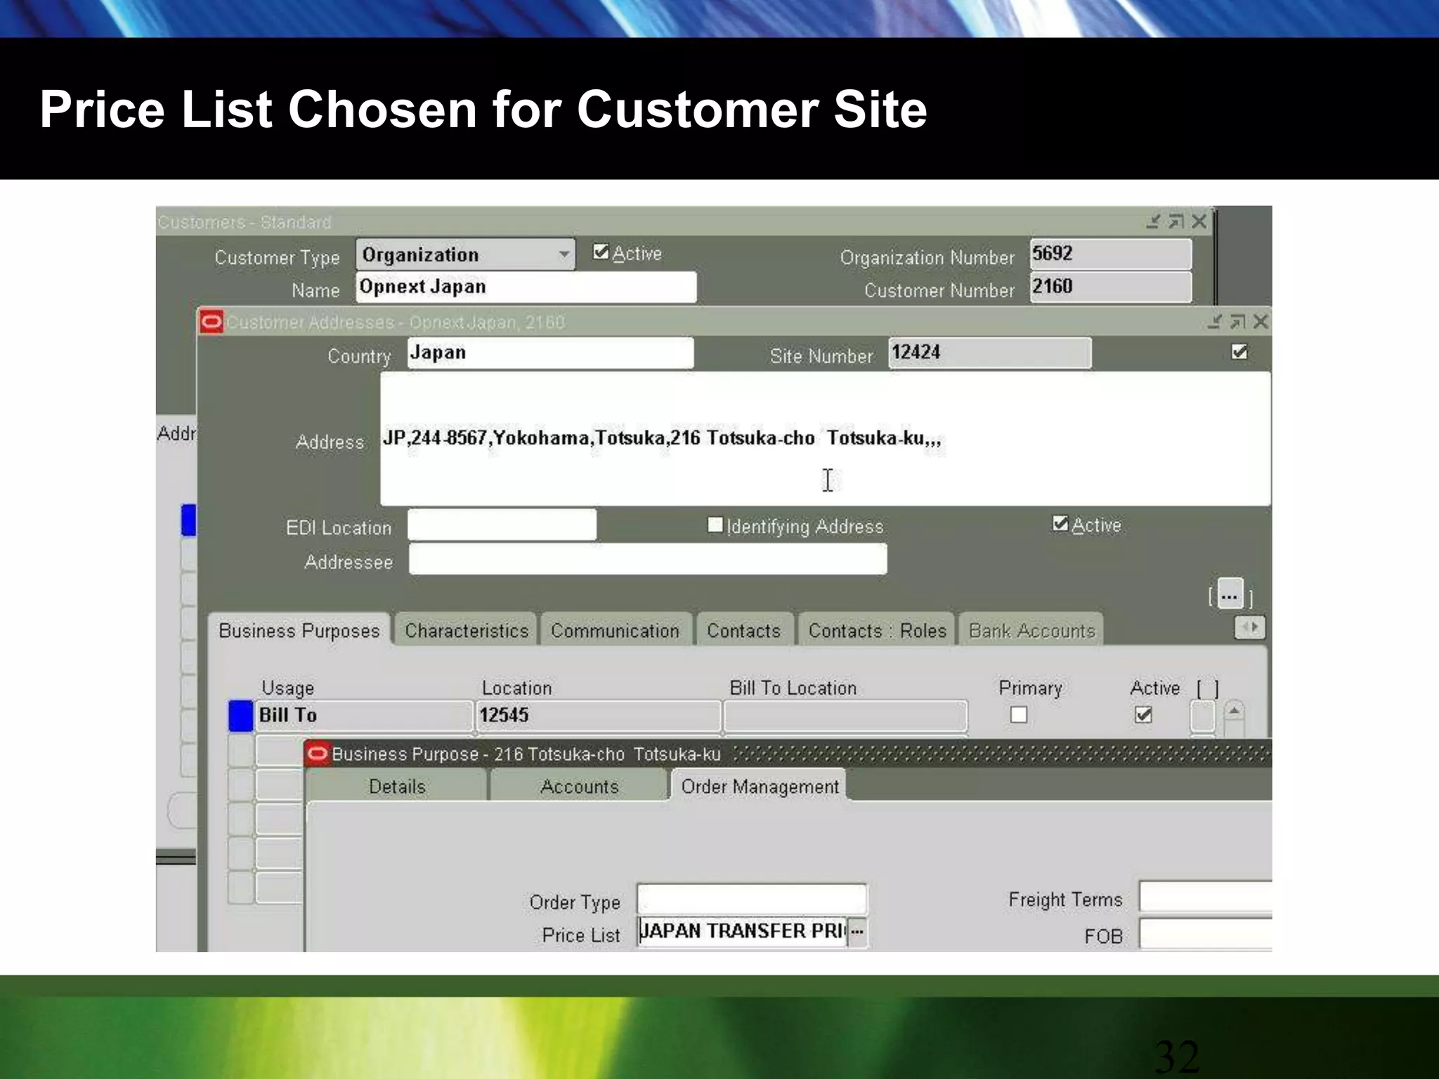Open the Contacts : Roles tab
Screen dimensions: 1439x1079
tap(877, 630)
